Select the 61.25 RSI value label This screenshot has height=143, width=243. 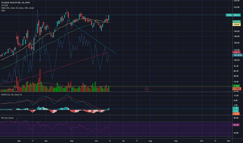click(236, 125)
